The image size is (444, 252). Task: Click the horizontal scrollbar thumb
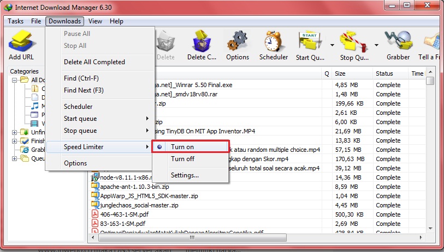point(192,237)
